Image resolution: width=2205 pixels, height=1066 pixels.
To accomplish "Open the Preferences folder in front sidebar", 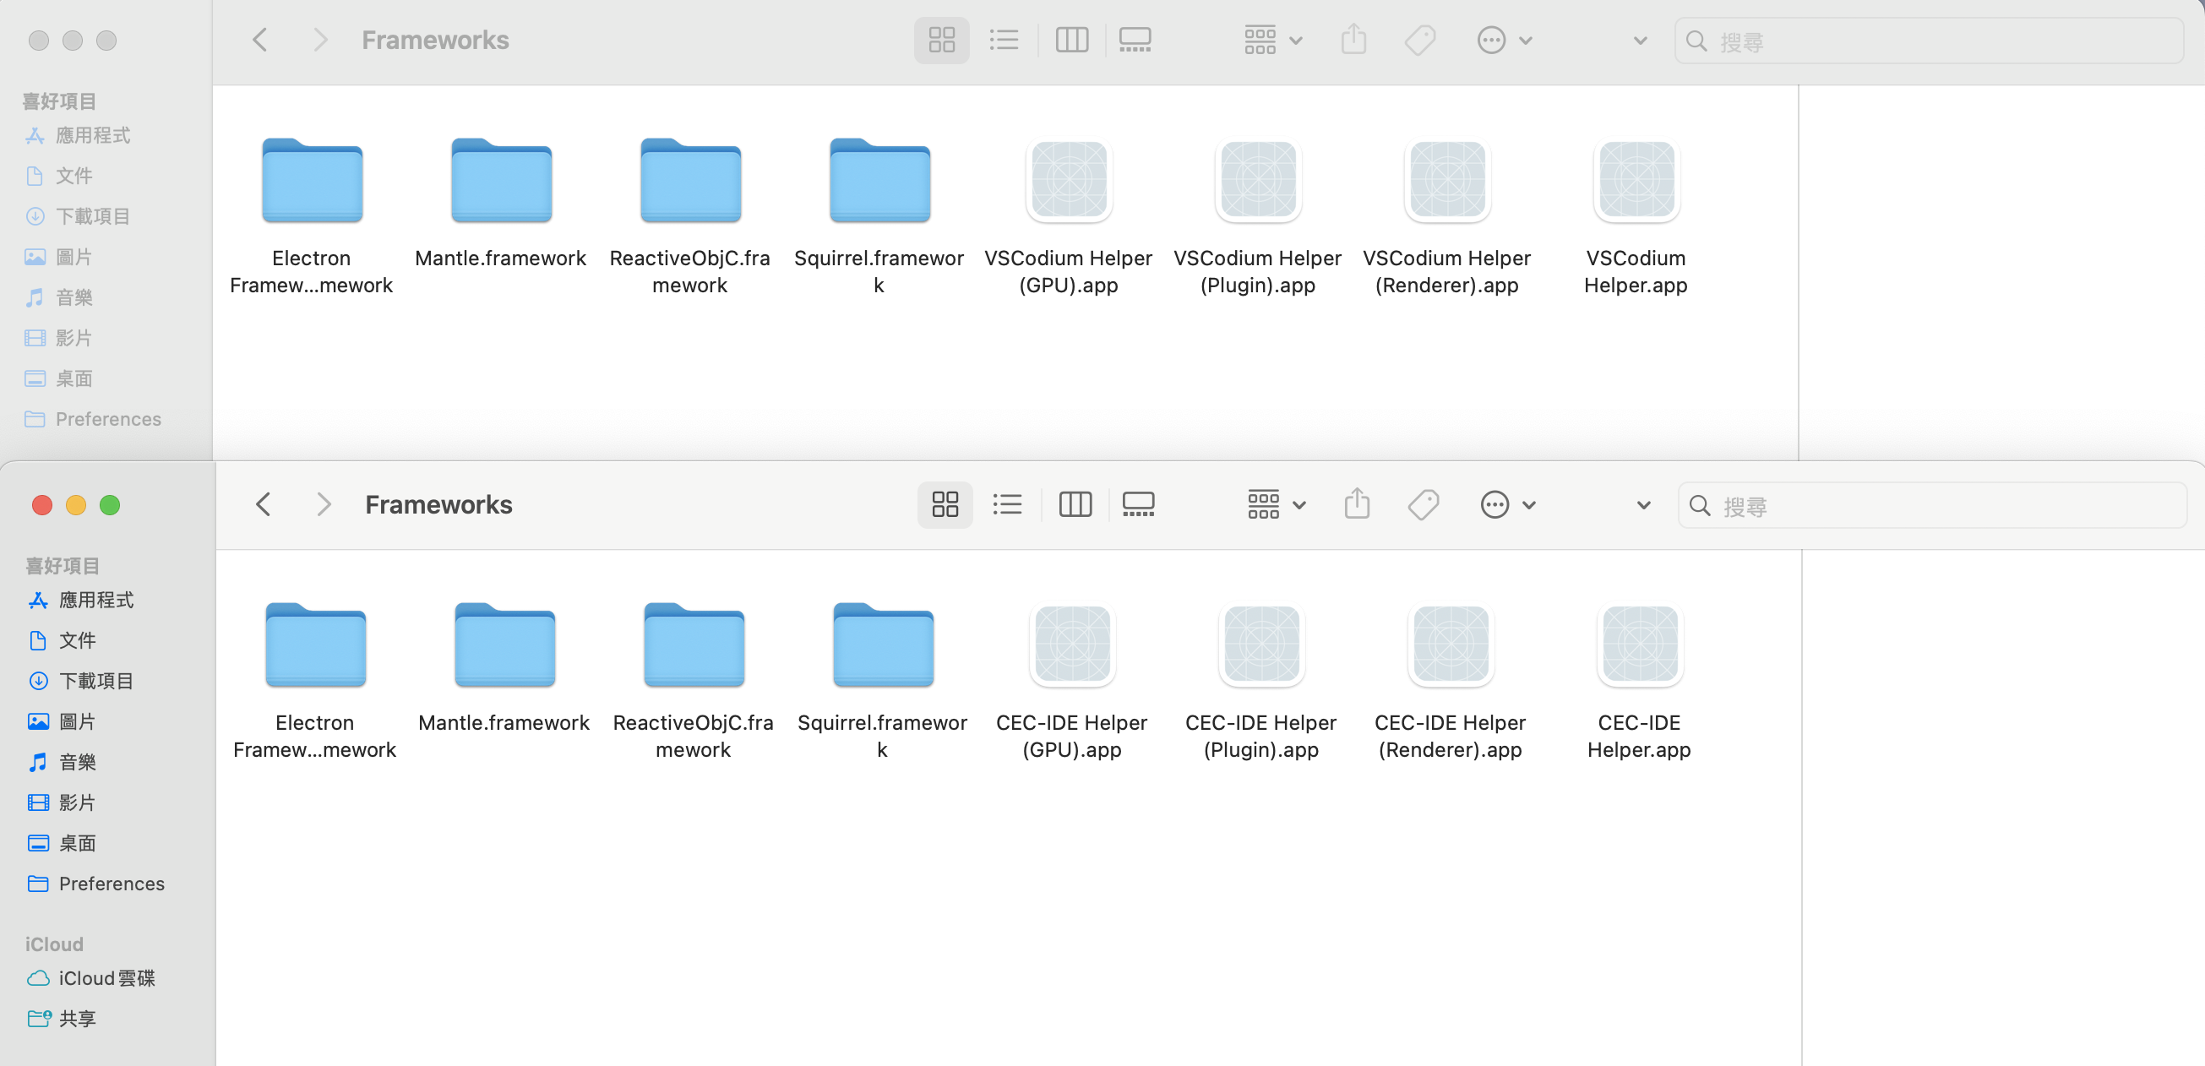I will pyautogui.click(x=112, y=884).
